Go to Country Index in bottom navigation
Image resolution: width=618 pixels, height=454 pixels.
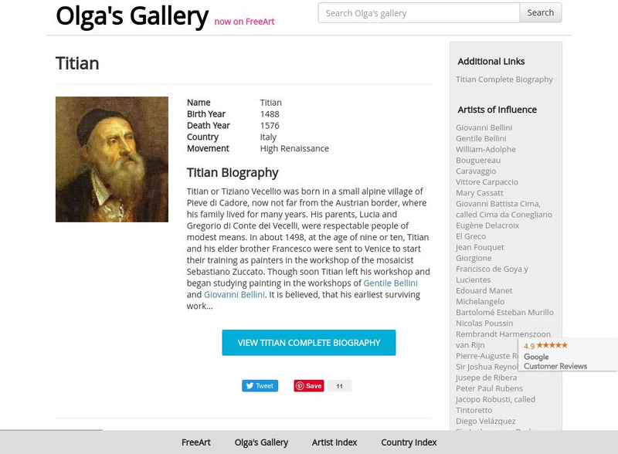pos(409,442)
